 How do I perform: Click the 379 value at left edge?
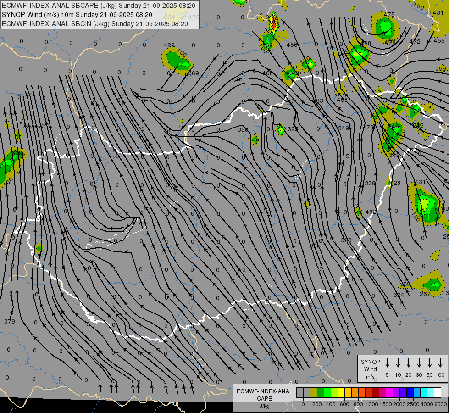click(x=10, y=321)
